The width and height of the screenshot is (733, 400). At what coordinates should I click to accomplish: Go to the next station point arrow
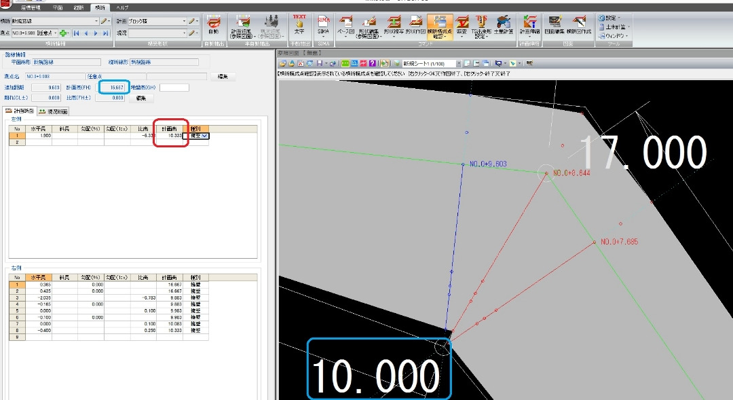[96, 33]
